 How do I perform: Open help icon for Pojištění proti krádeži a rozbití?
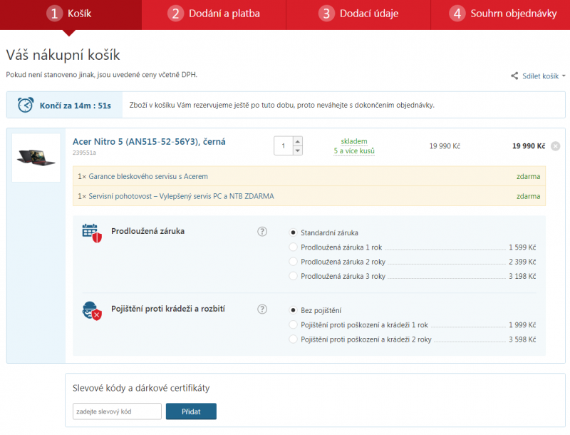(x=262, y=309)
